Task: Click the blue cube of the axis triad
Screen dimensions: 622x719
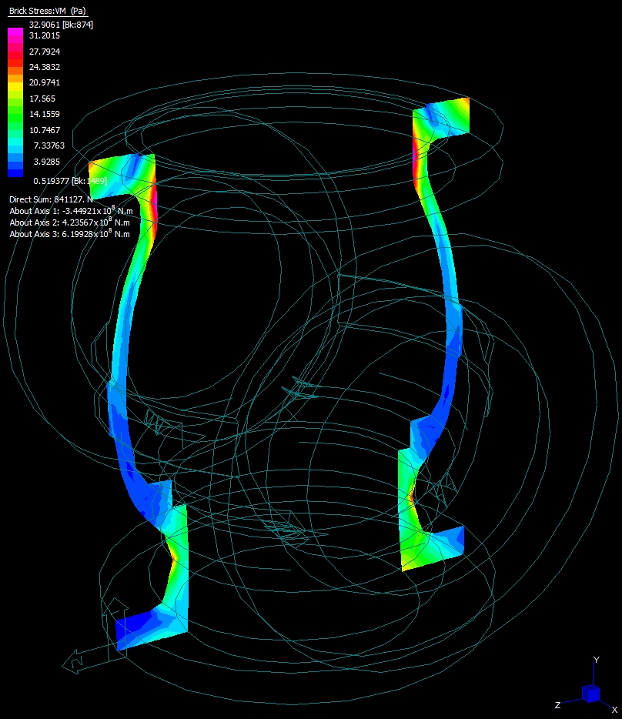Action: click(590, 693)
